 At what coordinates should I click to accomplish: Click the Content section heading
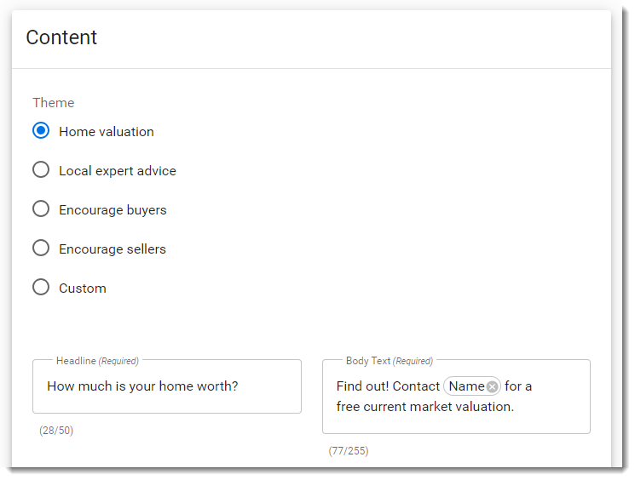point(61,37)
